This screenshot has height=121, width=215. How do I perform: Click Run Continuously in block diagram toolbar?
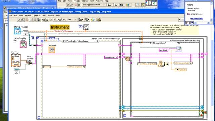pos(23,20)
